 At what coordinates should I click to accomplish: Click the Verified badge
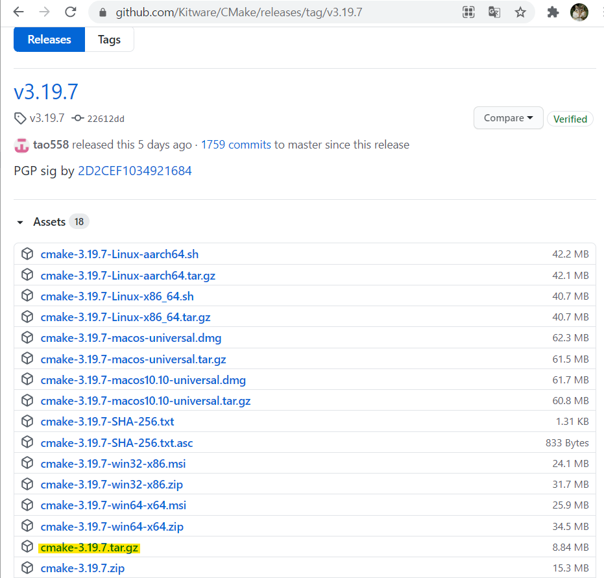coord(570,119)
